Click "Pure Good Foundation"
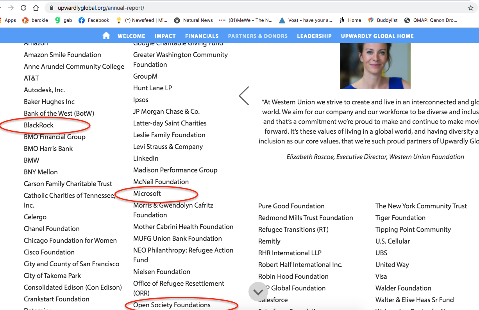 [291, 206]
